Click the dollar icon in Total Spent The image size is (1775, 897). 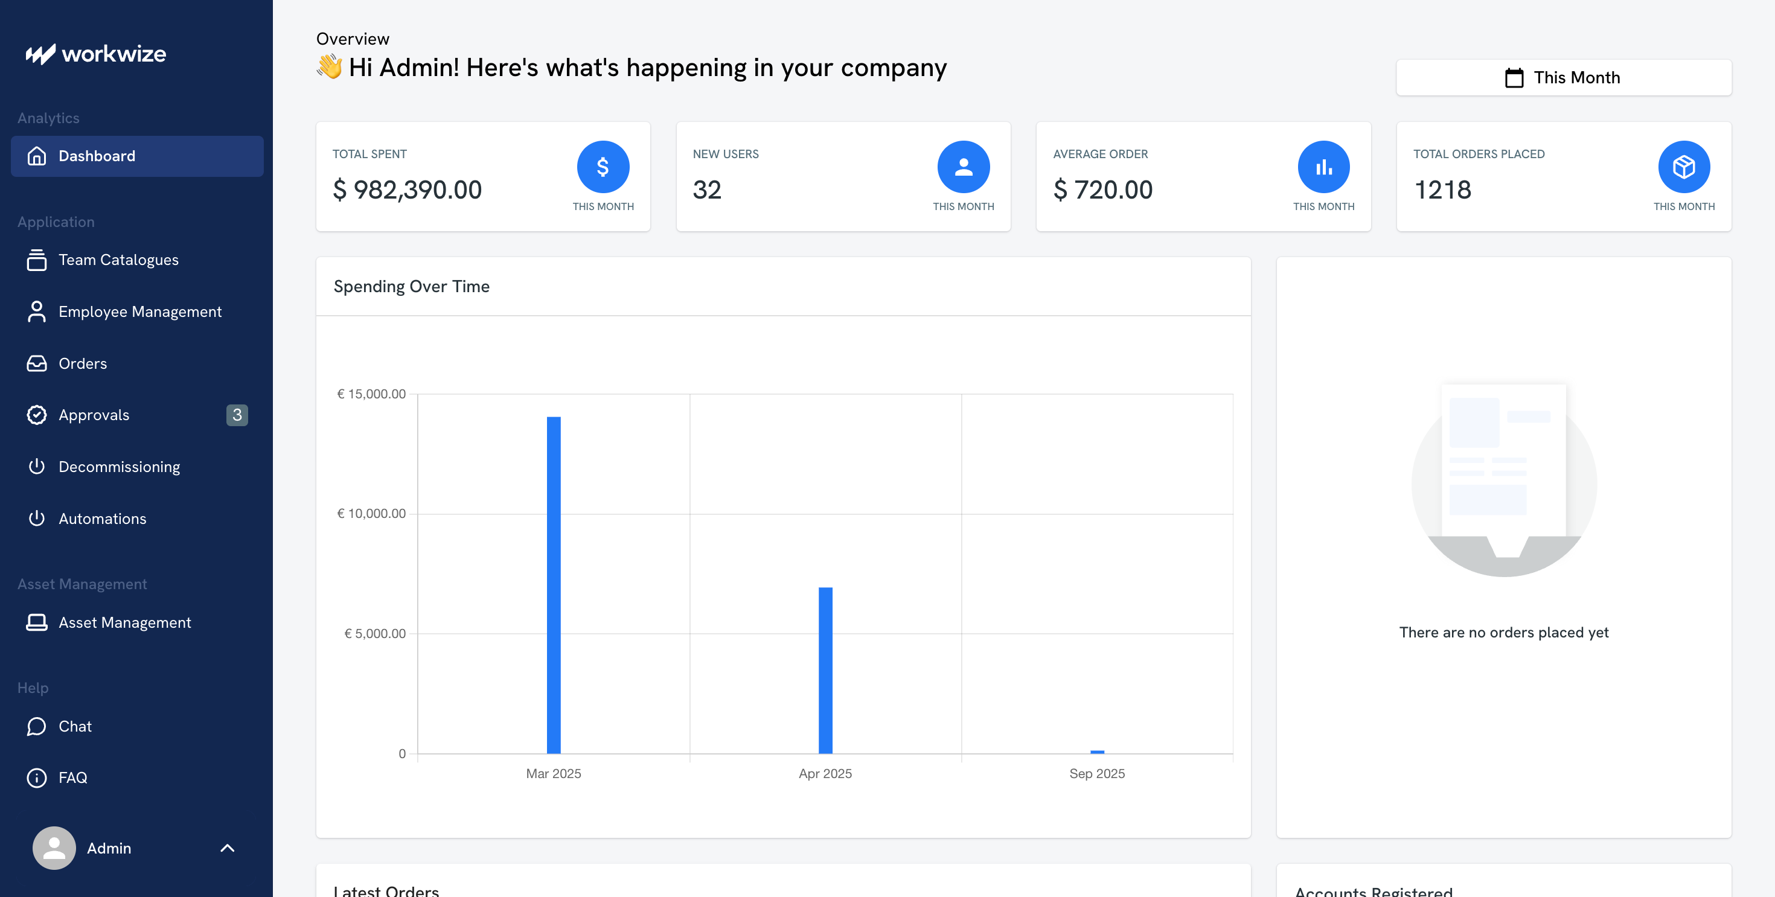coord(603,167)
